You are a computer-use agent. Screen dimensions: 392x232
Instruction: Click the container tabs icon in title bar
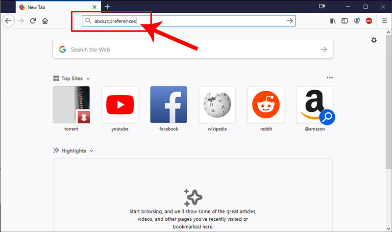[322, 6]
